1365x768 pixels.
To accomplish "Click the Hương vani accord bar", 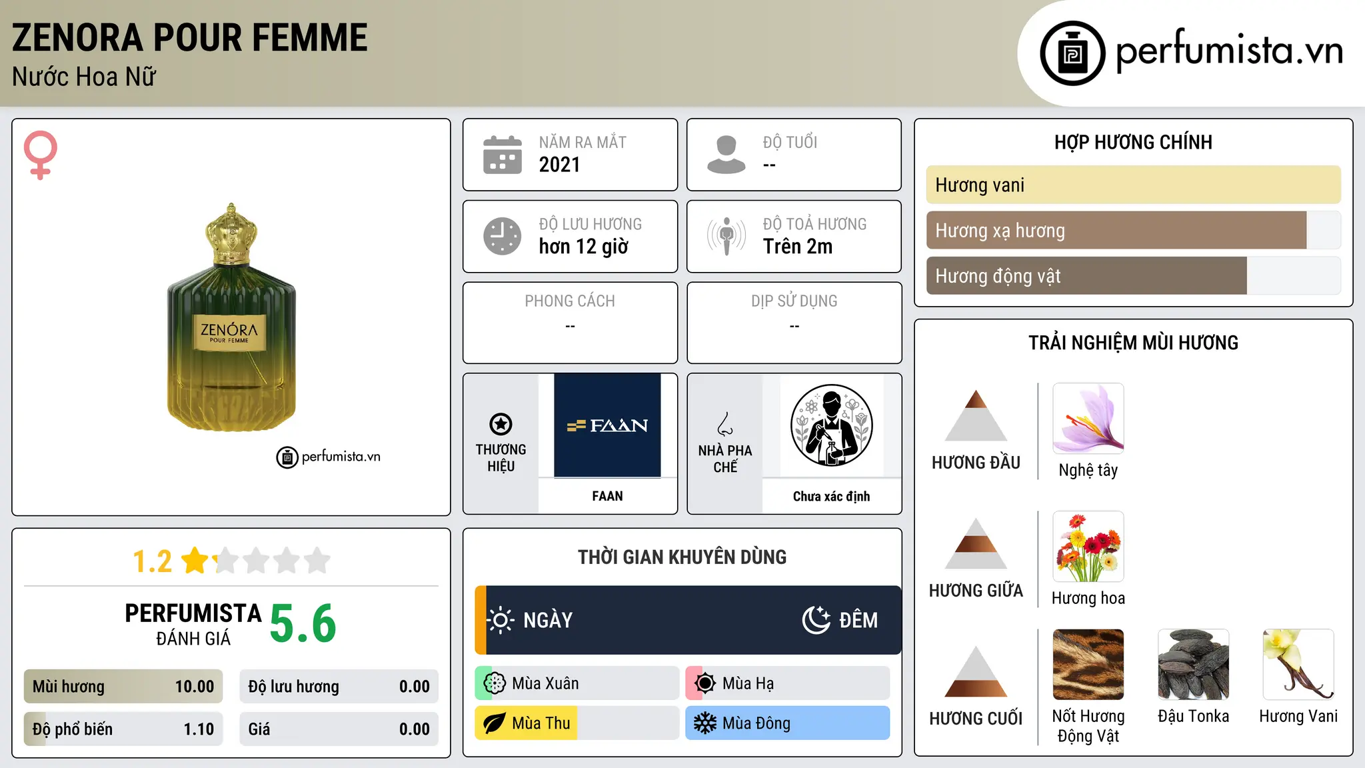I will (1134, 185).
